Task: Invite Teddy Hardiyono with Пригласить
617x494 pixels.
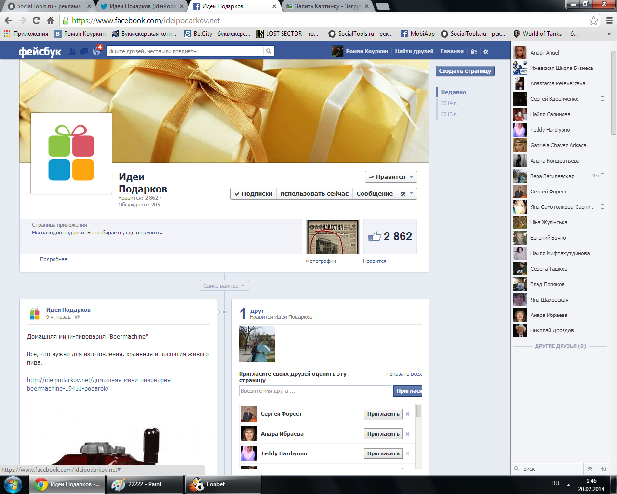Action: (383, 453)
